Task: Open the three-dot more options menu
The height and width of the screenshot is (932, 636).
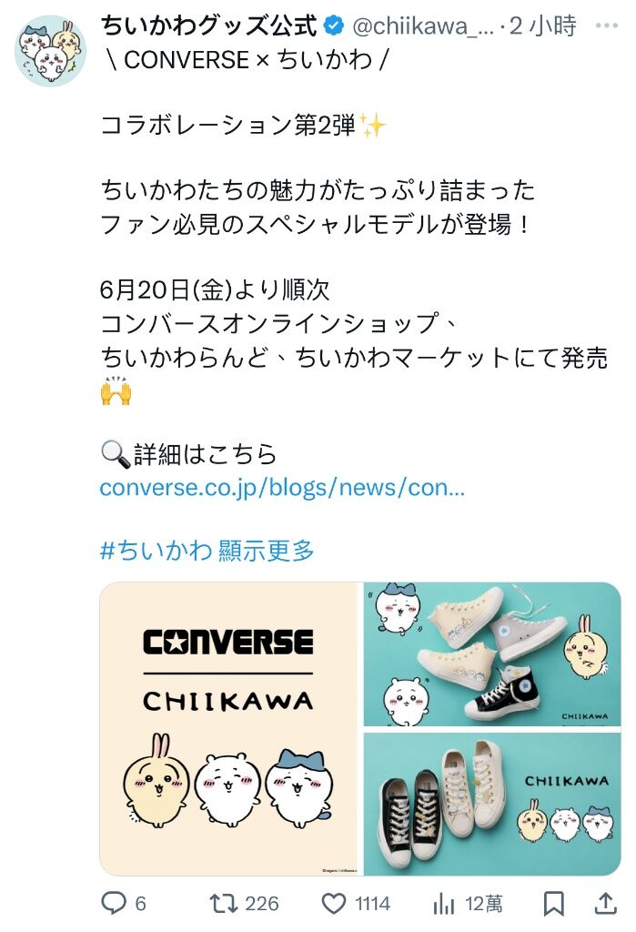Action: click(606, 25)
